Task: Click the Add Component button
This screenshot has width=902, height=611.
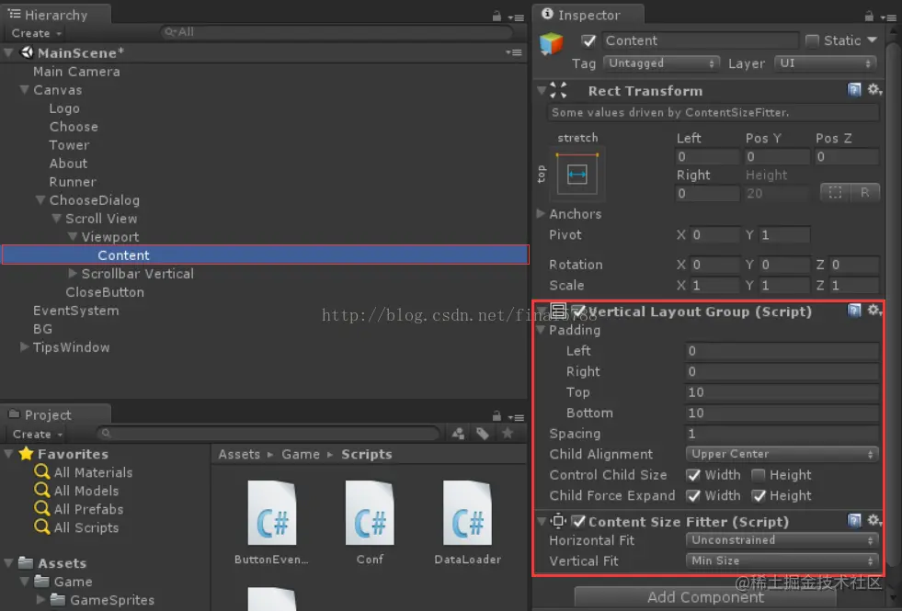Action: (x=705, y=597)
